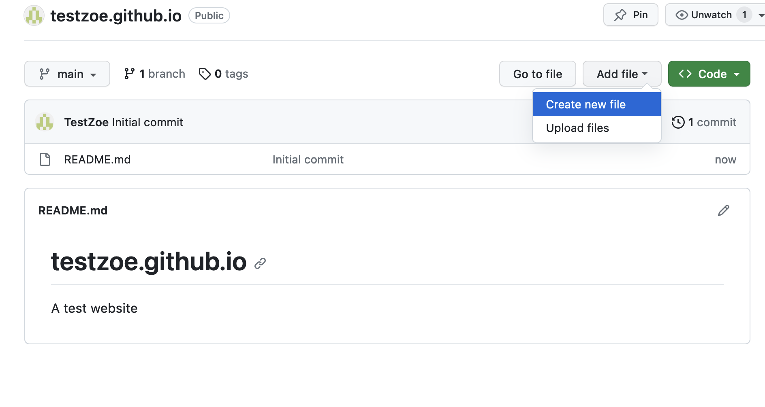Choose Upload files from the menu
This screenshot has width=765, height=407.
pyautogui.click(x=577, y=128)
